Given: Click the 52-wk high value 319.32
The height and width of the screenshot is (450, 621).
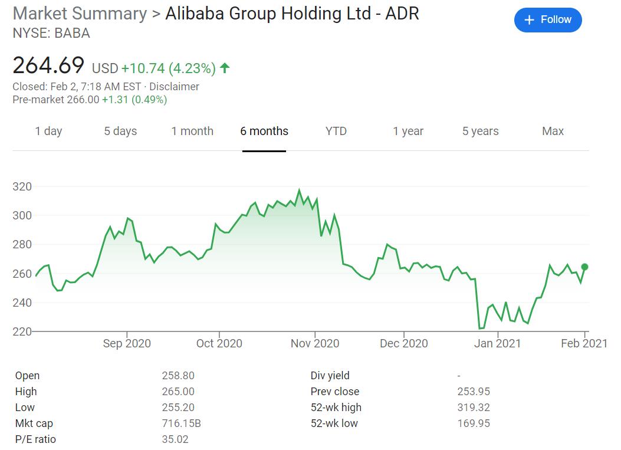Looking at the screenshot, I should 474,407.
